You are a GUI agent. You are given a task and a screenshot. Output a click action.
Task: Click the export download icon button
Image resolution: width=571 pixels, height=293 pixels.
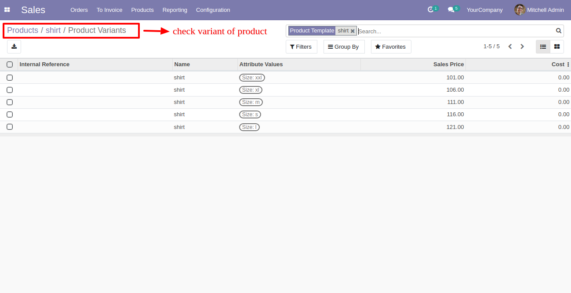coord(14,47)
